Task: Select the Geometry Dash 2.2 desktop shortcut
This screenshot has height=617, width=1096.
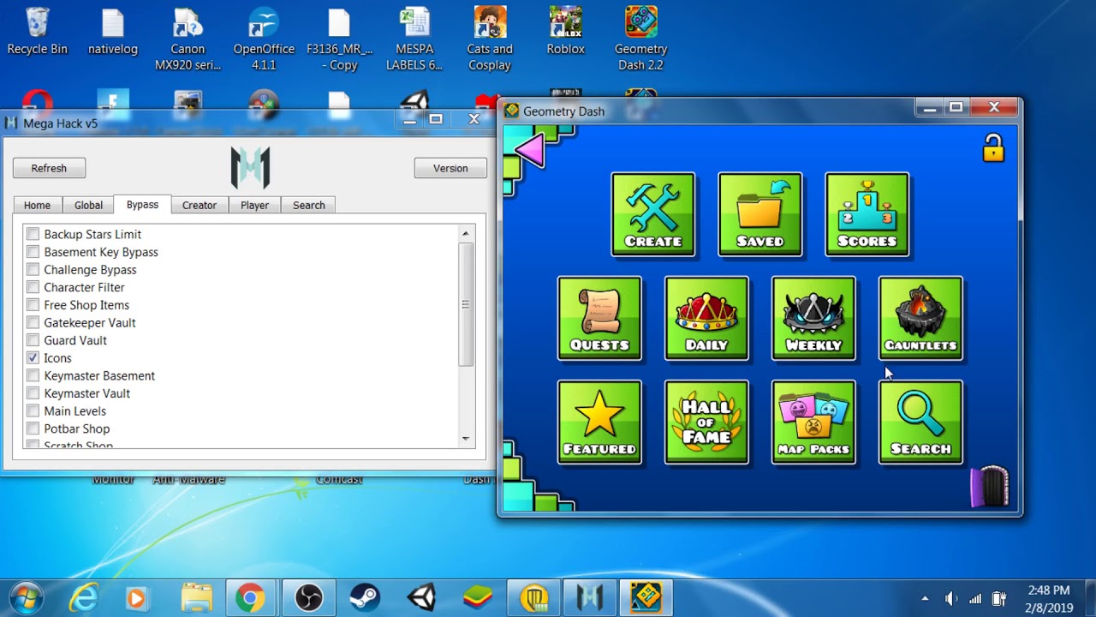Action: (640, 39)
